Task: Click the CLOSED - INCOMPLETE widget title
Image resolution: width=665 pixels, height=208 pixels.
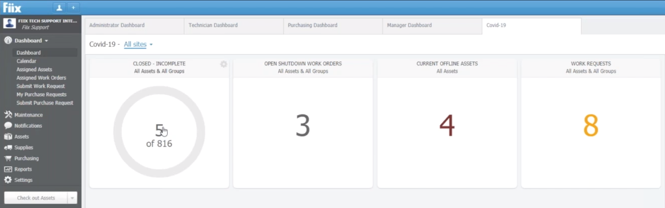Action: point(159,63)
